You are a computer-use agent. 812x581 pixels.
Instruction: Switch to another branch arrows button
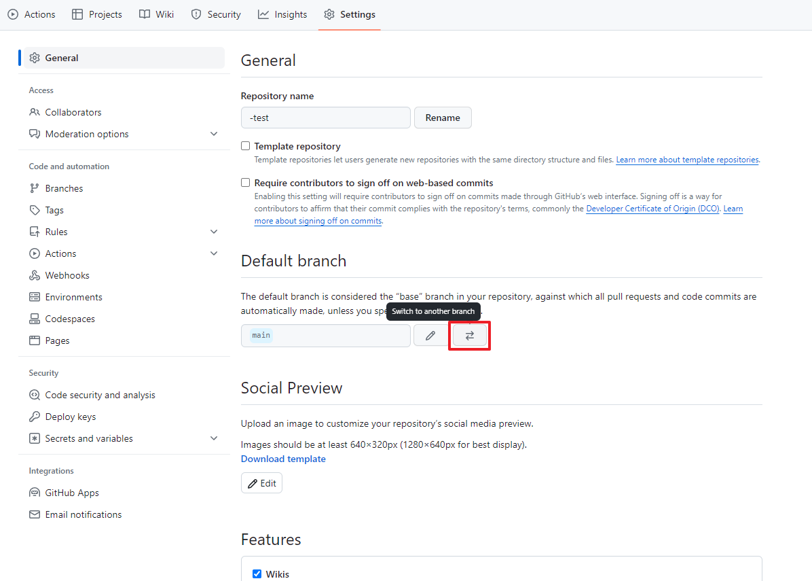pos(470,335)
